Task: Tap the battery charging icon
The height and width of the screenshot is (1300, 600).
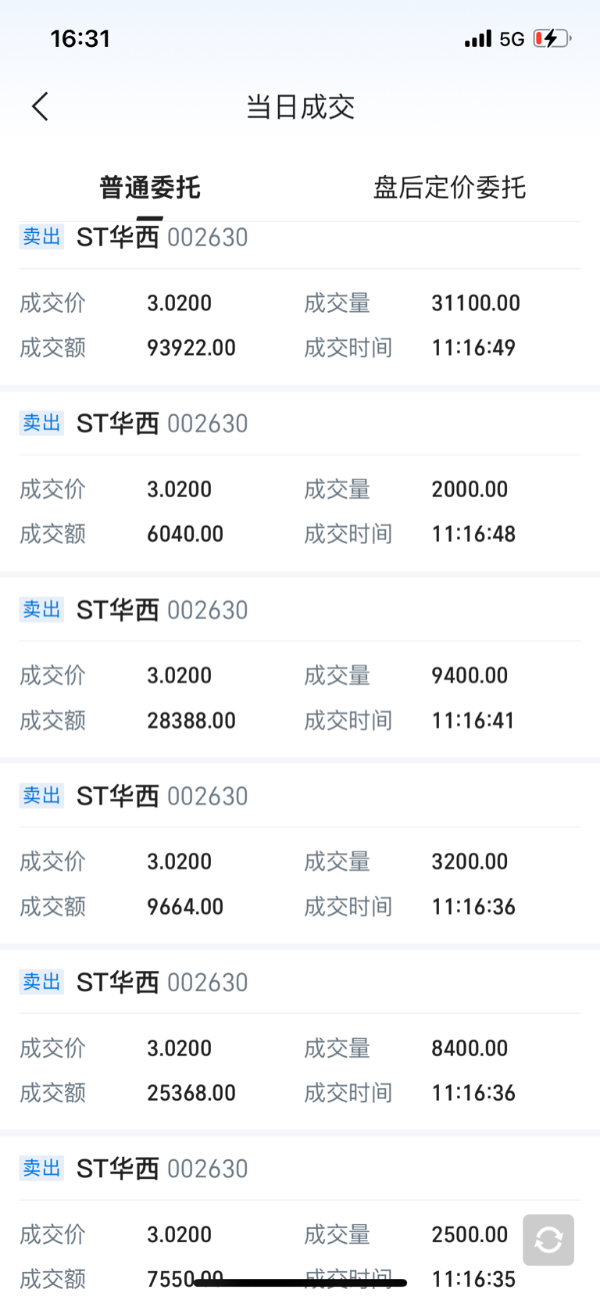Action: tap(552, 38)
